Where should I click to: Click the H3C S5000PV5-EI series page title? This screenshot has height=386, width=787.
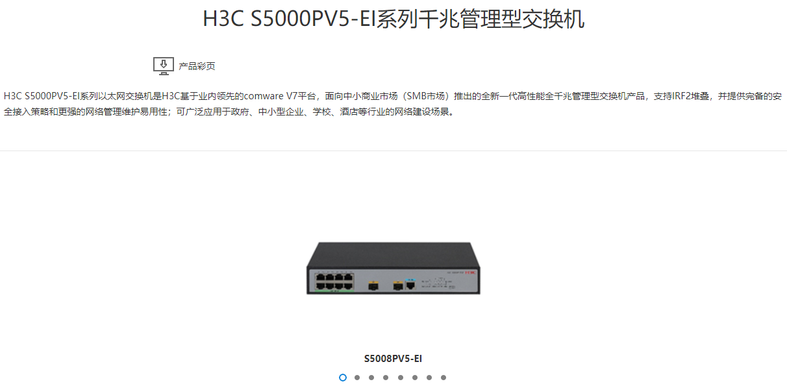coord(393,19)
